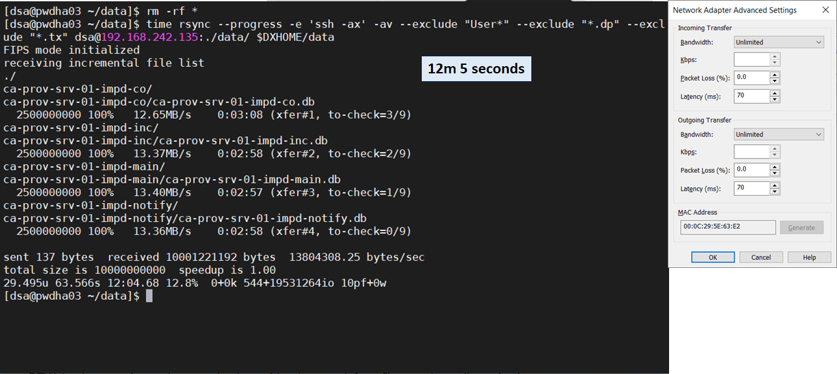Click the Outgoing Kbps input field
This screenshot has height=374, width=837.
(752, 152)
